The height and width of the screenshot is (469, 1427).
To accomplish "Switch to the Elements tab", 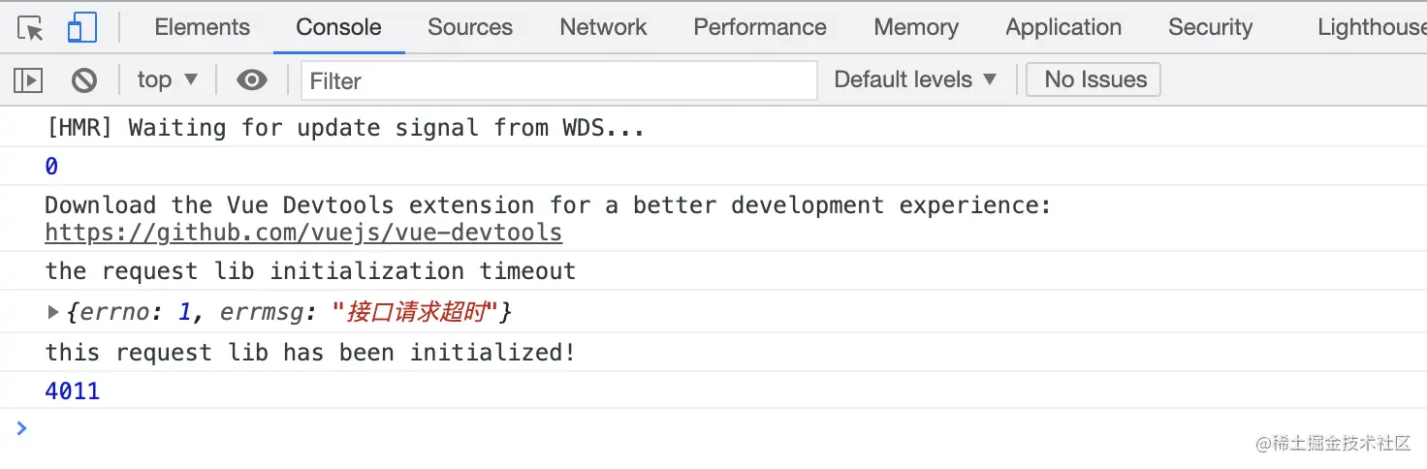I will pos(202,28).
